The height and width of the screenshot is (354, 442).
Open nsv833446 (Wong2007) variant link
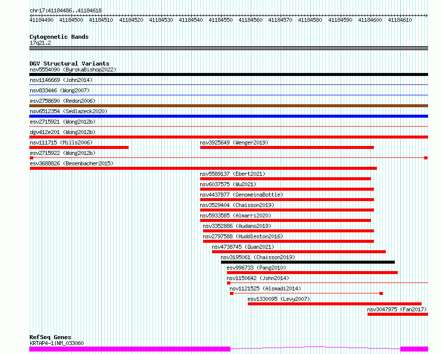pyautogui.click(x=60, y=90)
